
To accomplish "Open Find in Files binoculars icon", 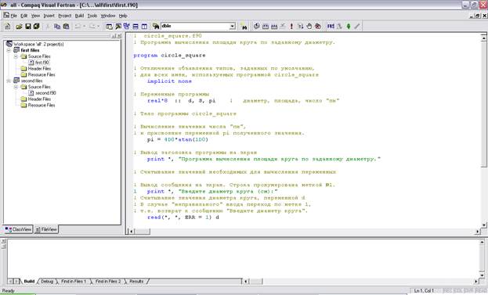I will pyautogui.click(x=156, y=27).
